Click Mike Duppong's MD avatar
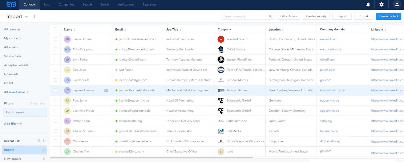Viewport: 404px width, 162px height. pyautogui.click(x=67, y=49)
